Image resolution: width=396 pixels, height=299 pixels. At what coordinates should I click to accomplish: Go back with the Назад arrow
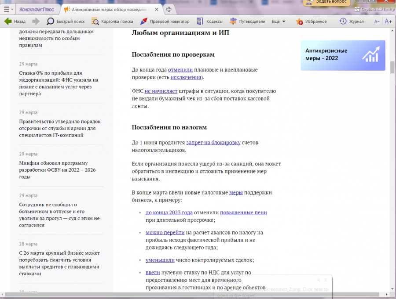point(15,21)
